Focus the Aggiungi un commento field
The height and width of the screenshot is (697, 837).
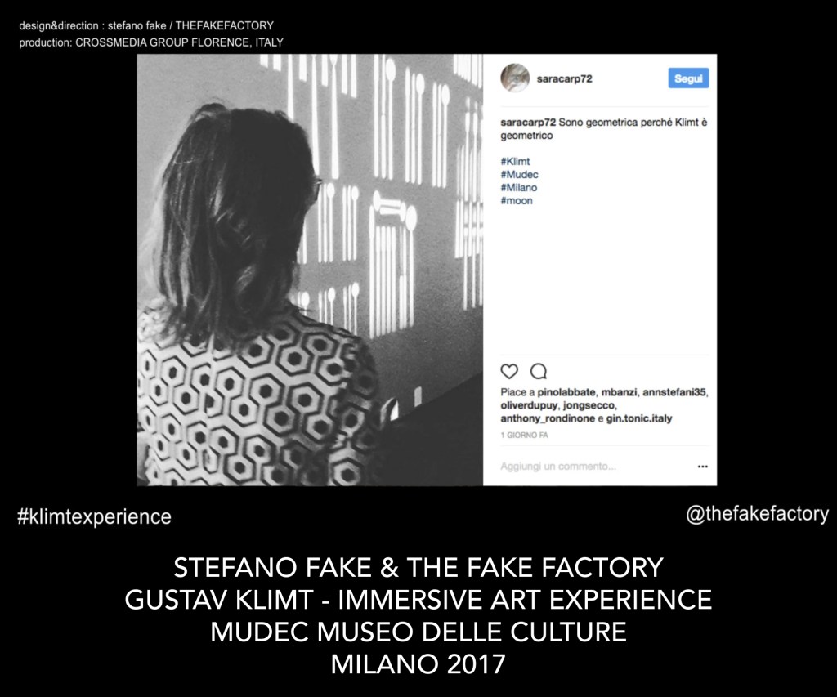point(596,467)
